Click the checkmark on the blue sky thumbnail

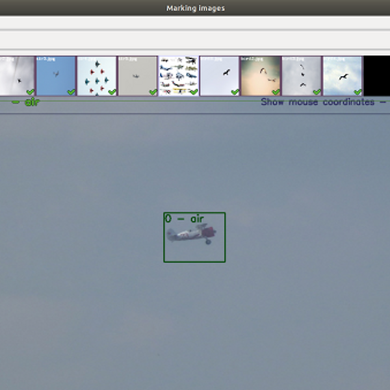click(x=71, y=92)
